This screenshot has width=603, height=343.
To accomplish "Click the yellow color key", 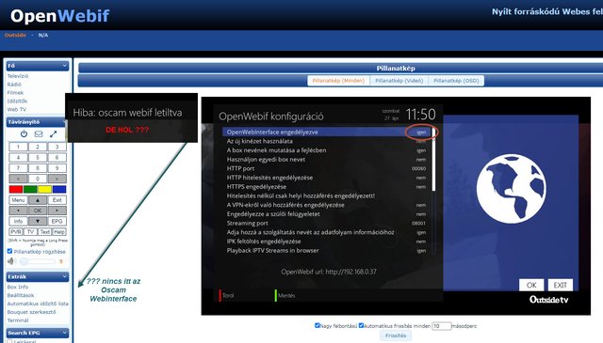I will 44,189.
